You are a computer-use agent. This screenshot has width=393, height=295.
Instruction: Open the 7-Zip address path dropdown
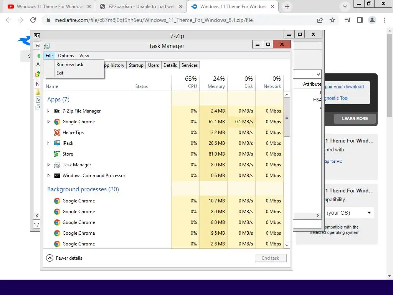coord(318,74)
